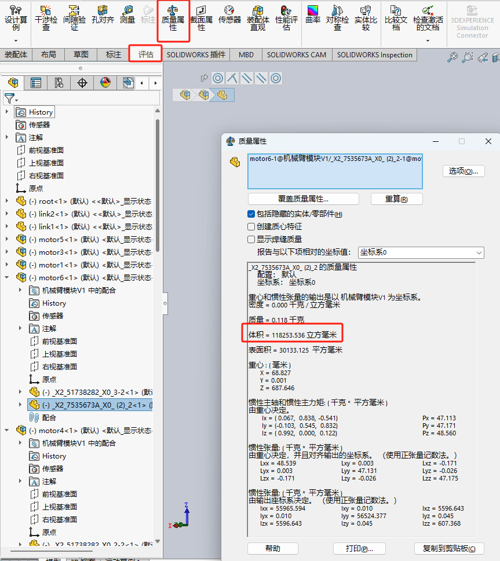
Task: Open 截面属性 section properties
Action: click(201, 19)
